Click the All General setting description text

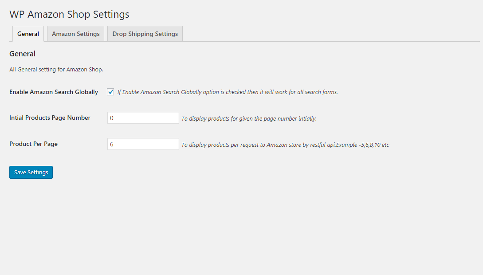[56, 70]
